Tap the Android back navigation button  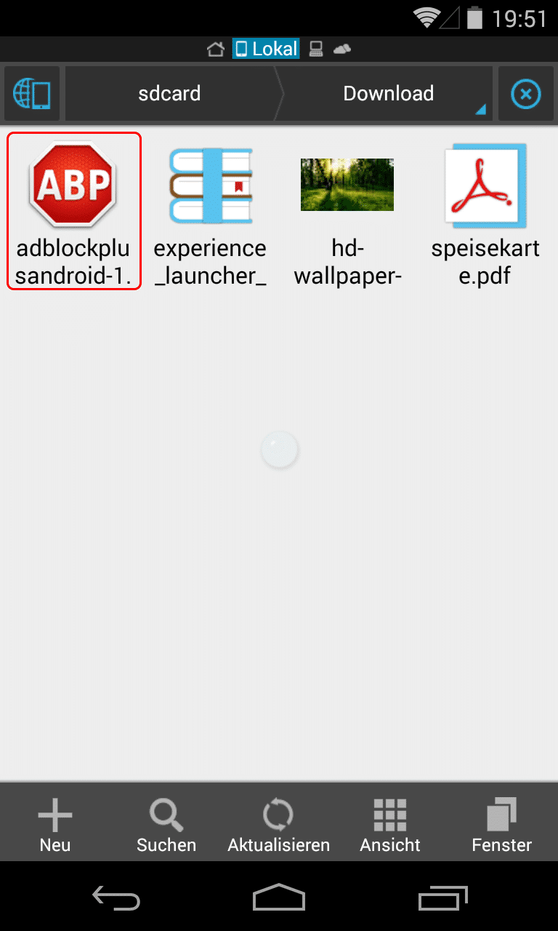point(116,898)
